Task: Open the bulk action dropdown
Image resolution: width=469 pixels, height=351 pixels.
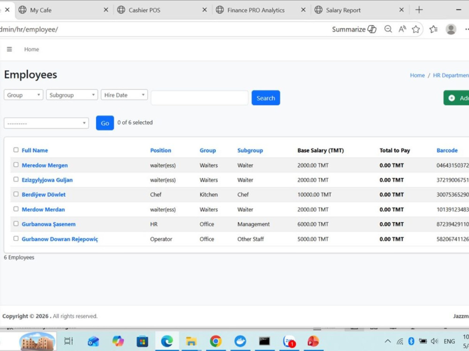Action: coord(46,123)
